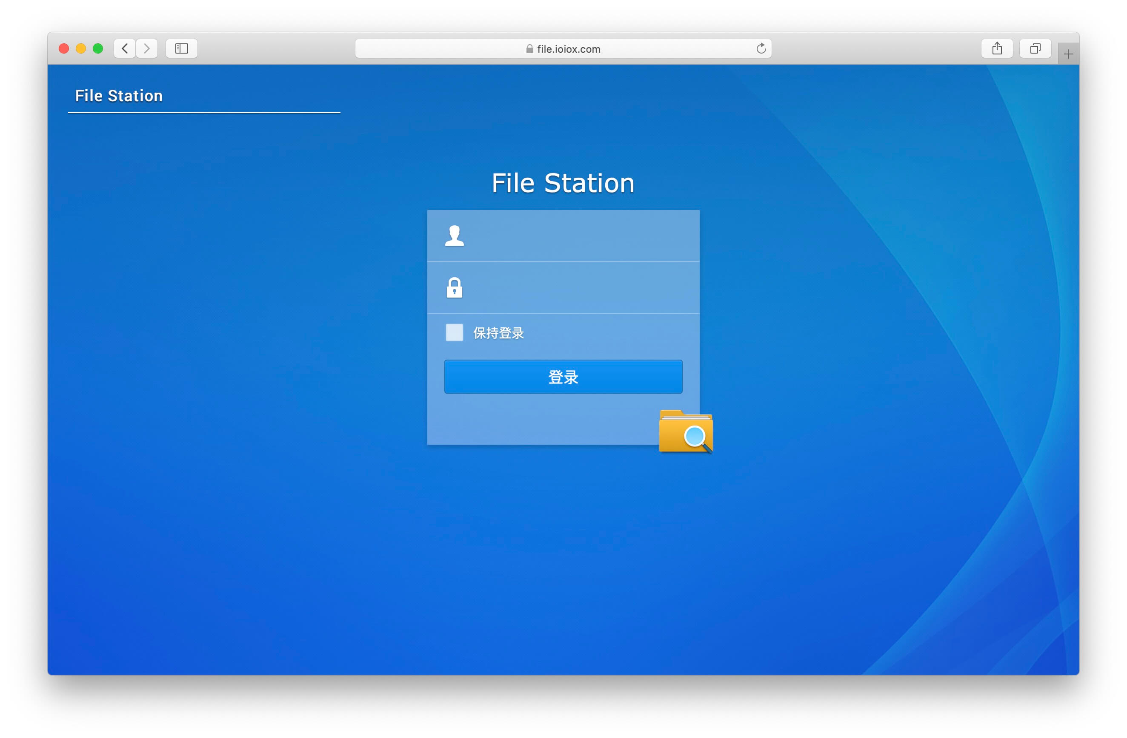Minimize the window with yellow button

coord(81,48)
